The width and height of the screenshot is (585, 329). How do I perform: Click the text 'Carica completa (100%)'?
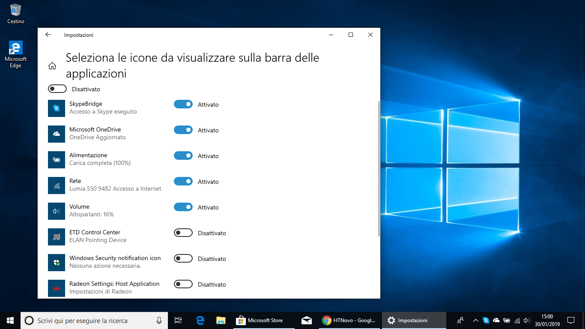(100, 163)
